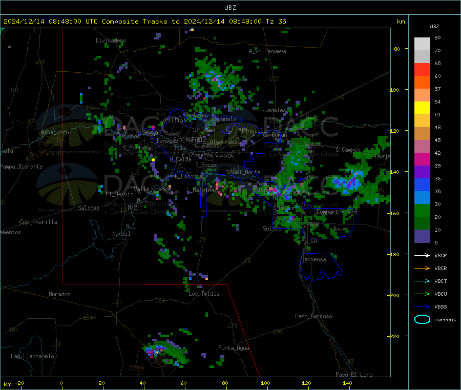The width and height of the screenshot is (461, 390).
Task: Click the El_Desvio place label
Action: [119, 194]
